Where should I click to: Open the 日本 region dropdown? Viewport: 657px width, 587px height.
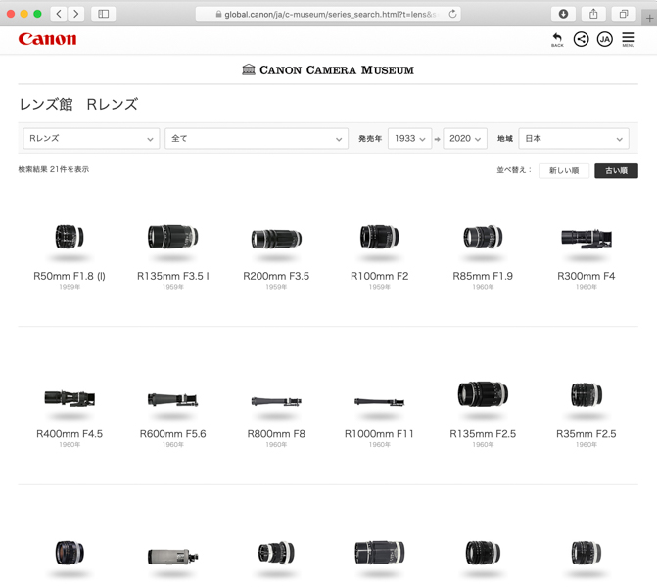[574, 138]
